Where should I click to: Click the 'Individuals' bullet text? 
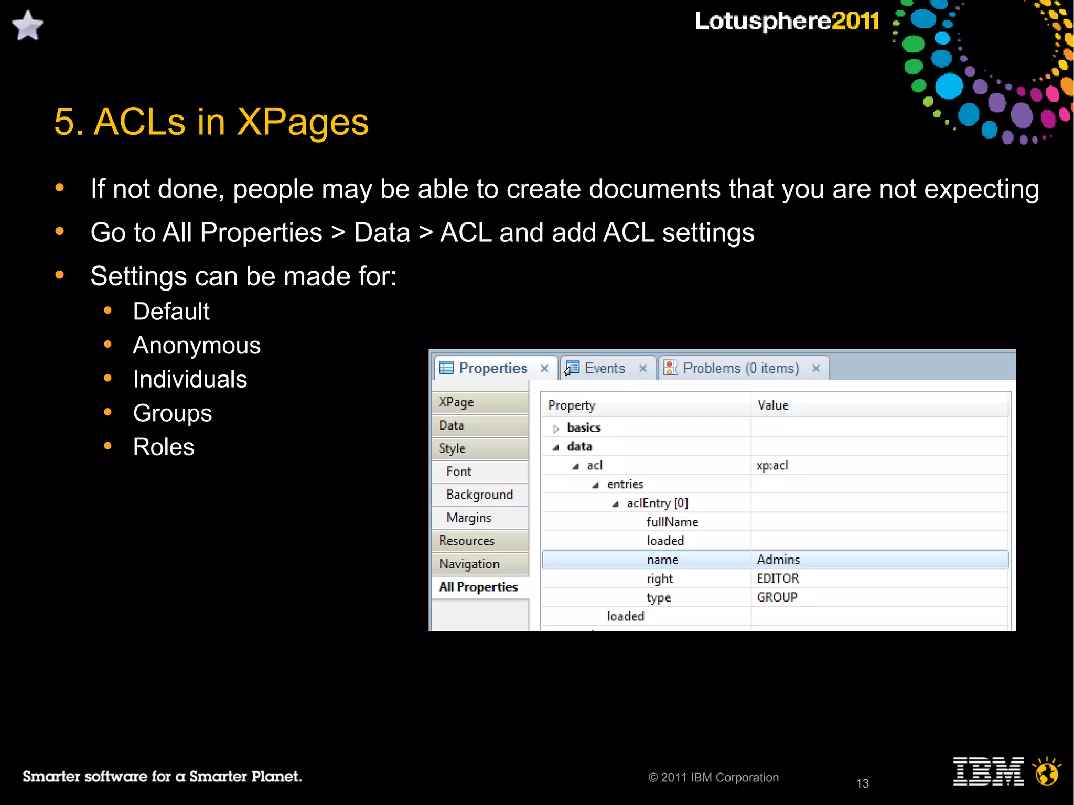(190, 379)
